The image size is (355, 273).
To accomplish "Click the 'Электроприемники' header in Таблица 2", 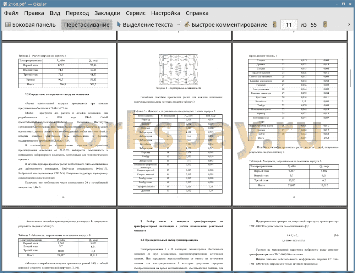I will 31,61.
